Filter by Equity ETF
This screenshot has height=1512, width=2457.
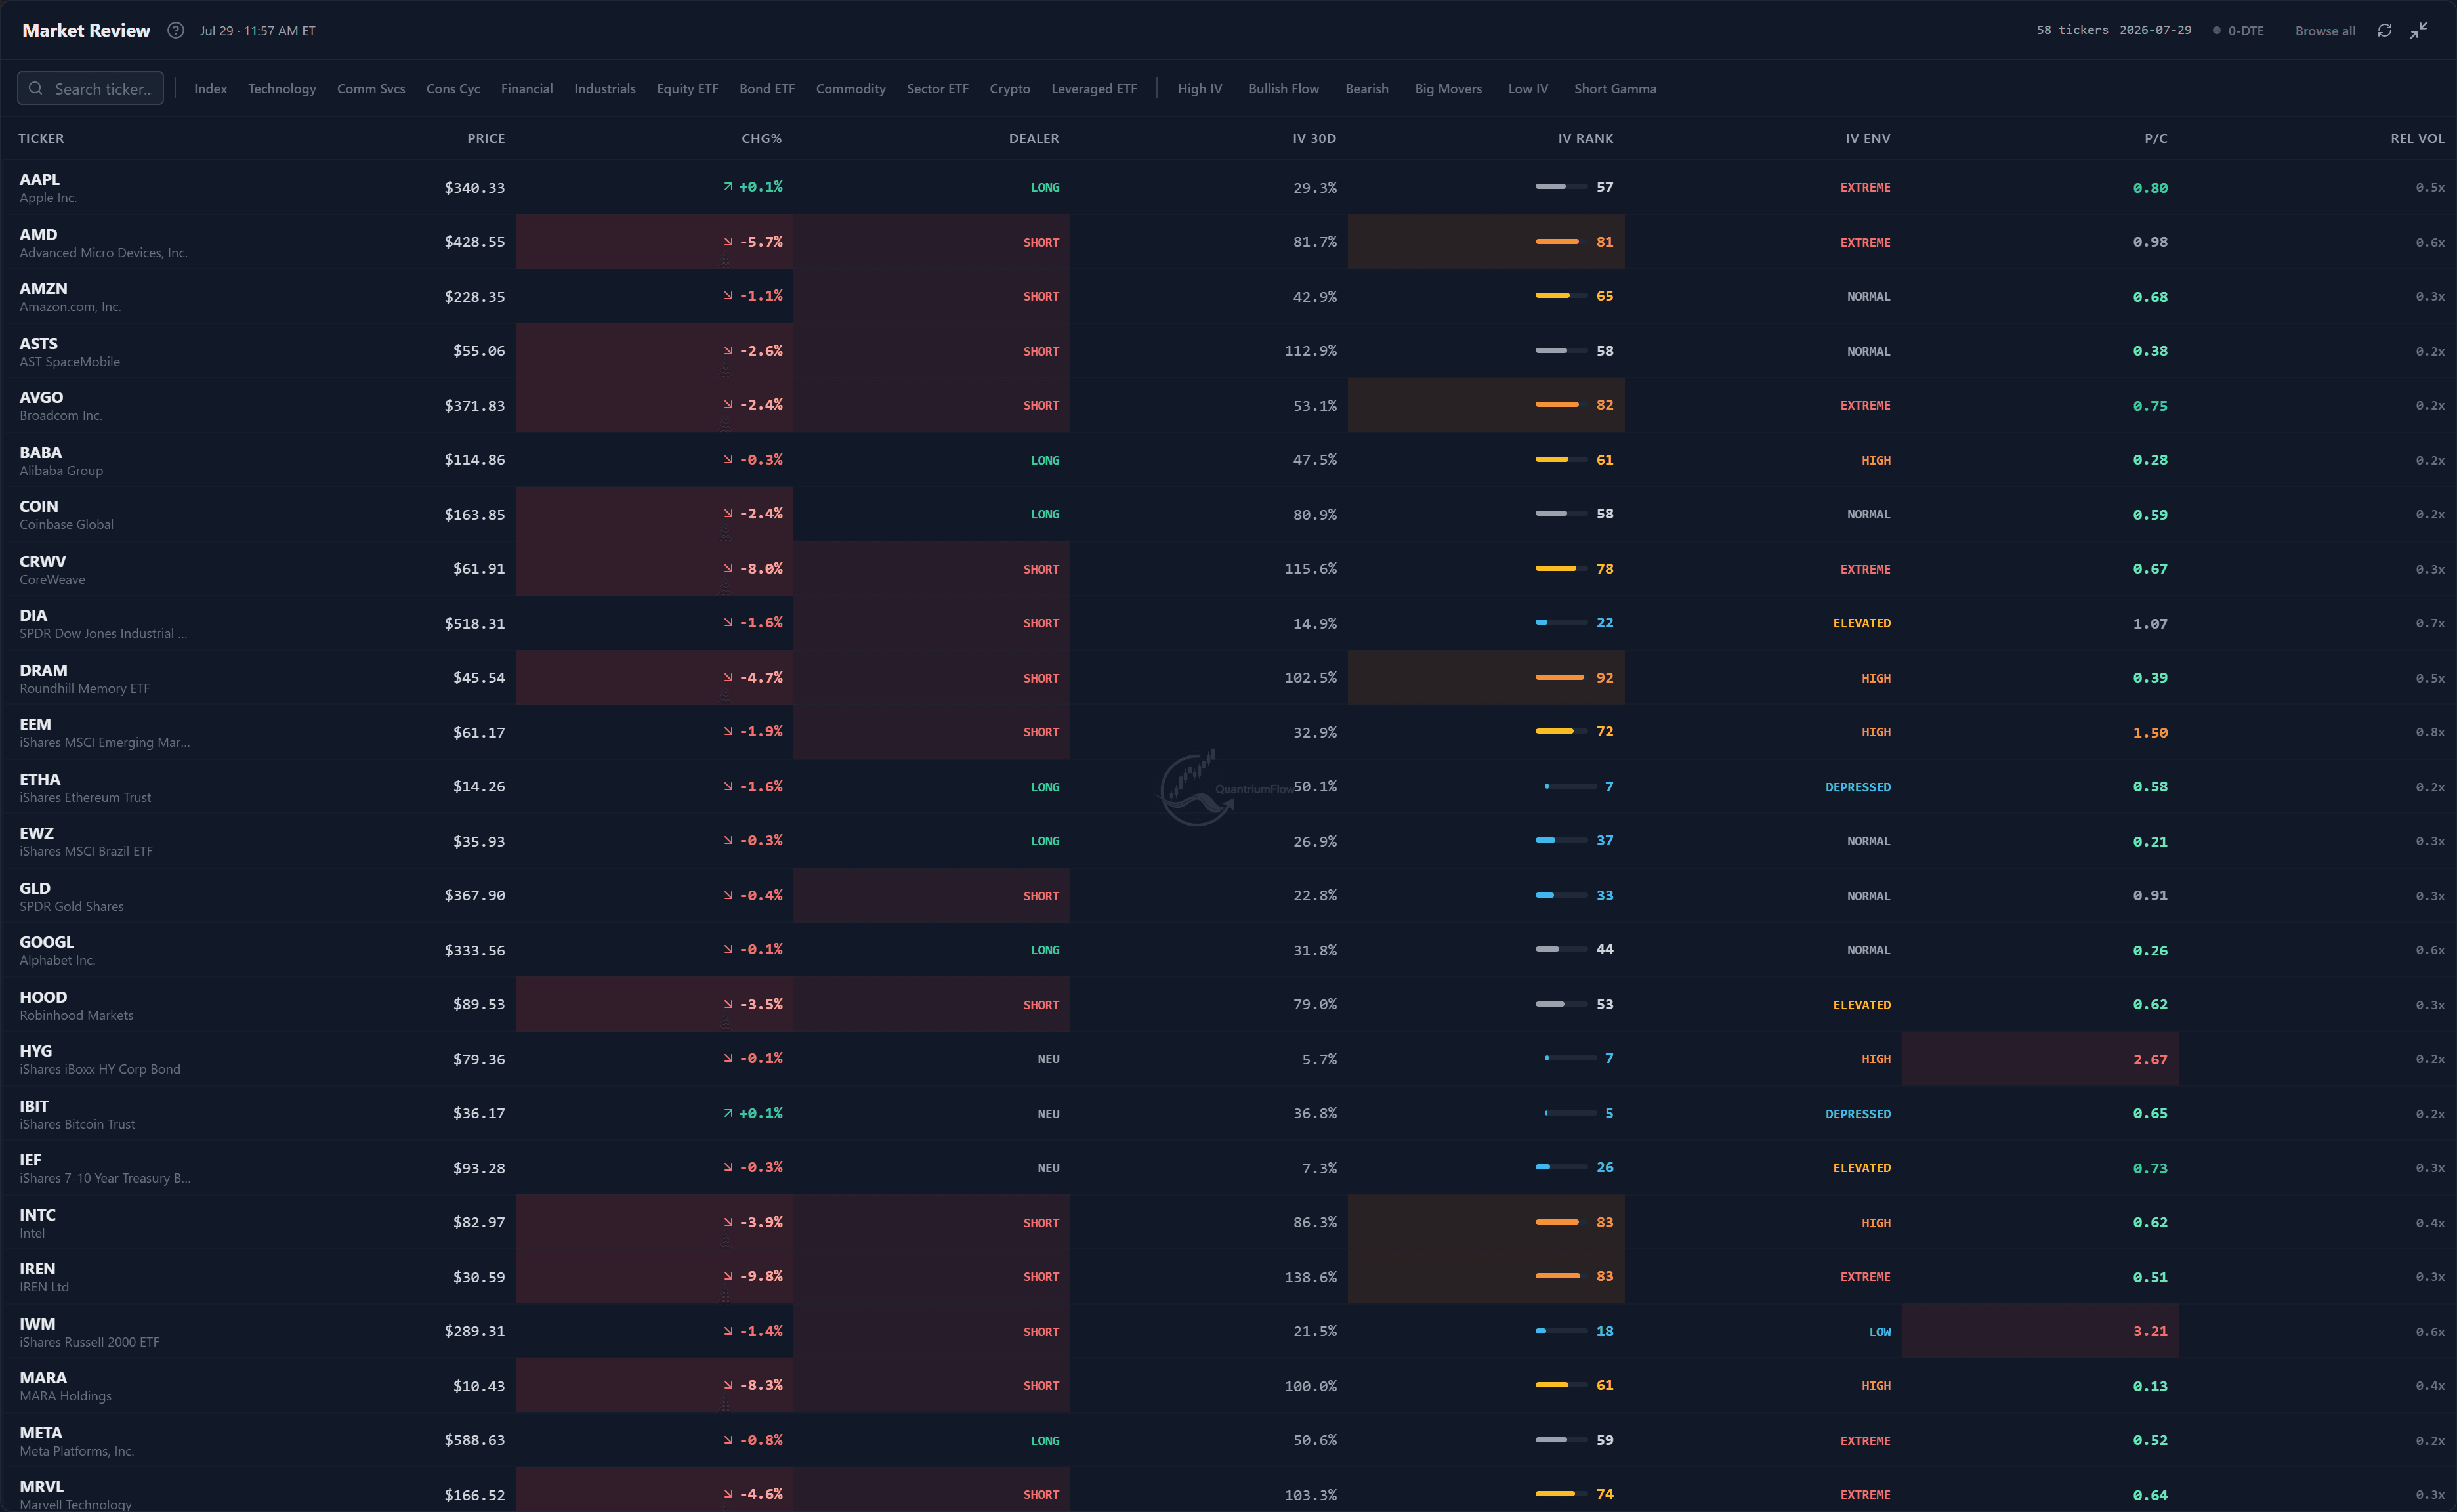[687, 88]
